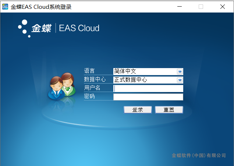The image size is (234, 166).
Task: Select the 简体中文 language field
Action: 148,71
